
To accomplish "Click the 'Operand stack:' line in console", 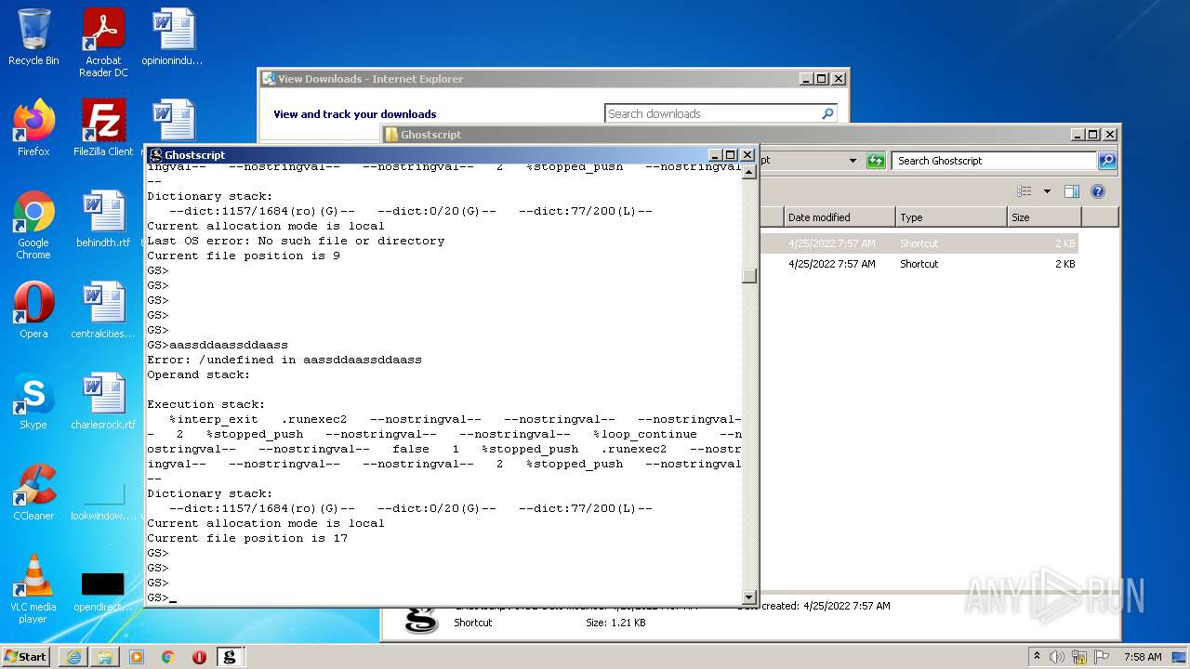I will pyautogui.click(x=199, y=374).
